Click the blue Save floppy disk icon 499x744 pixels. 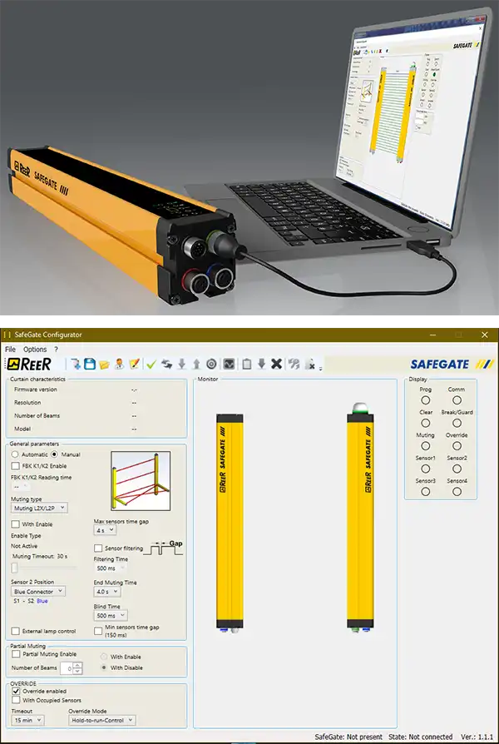(90, 364)
